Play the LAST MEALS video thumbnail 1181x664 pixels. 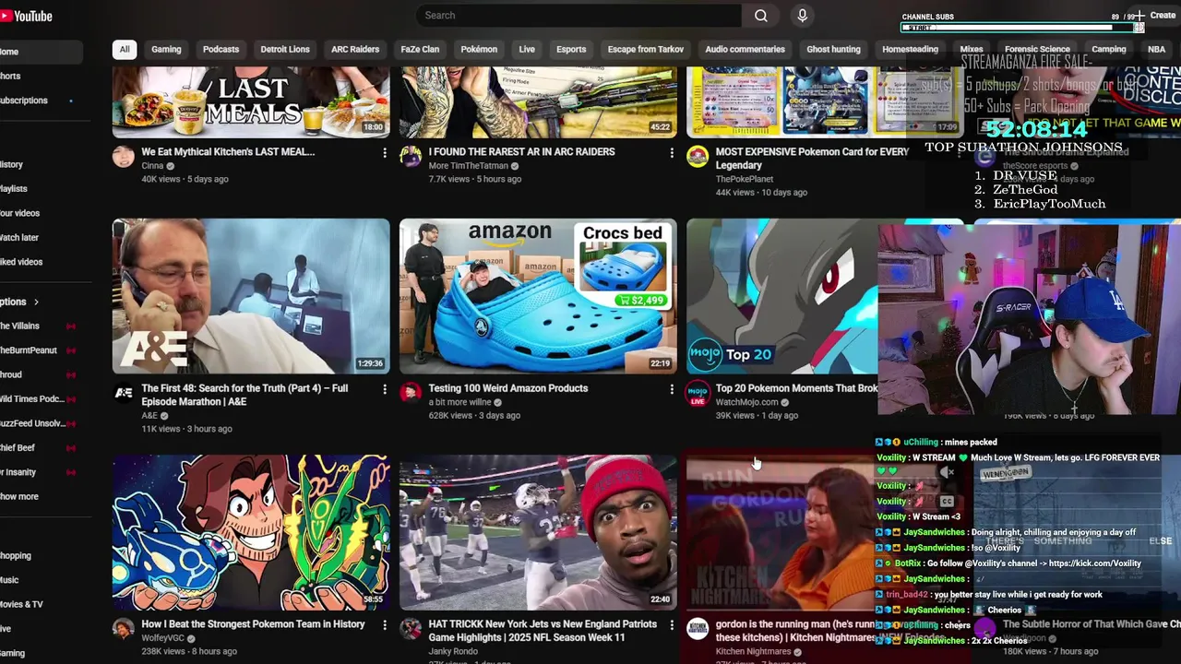pos(251,101)
